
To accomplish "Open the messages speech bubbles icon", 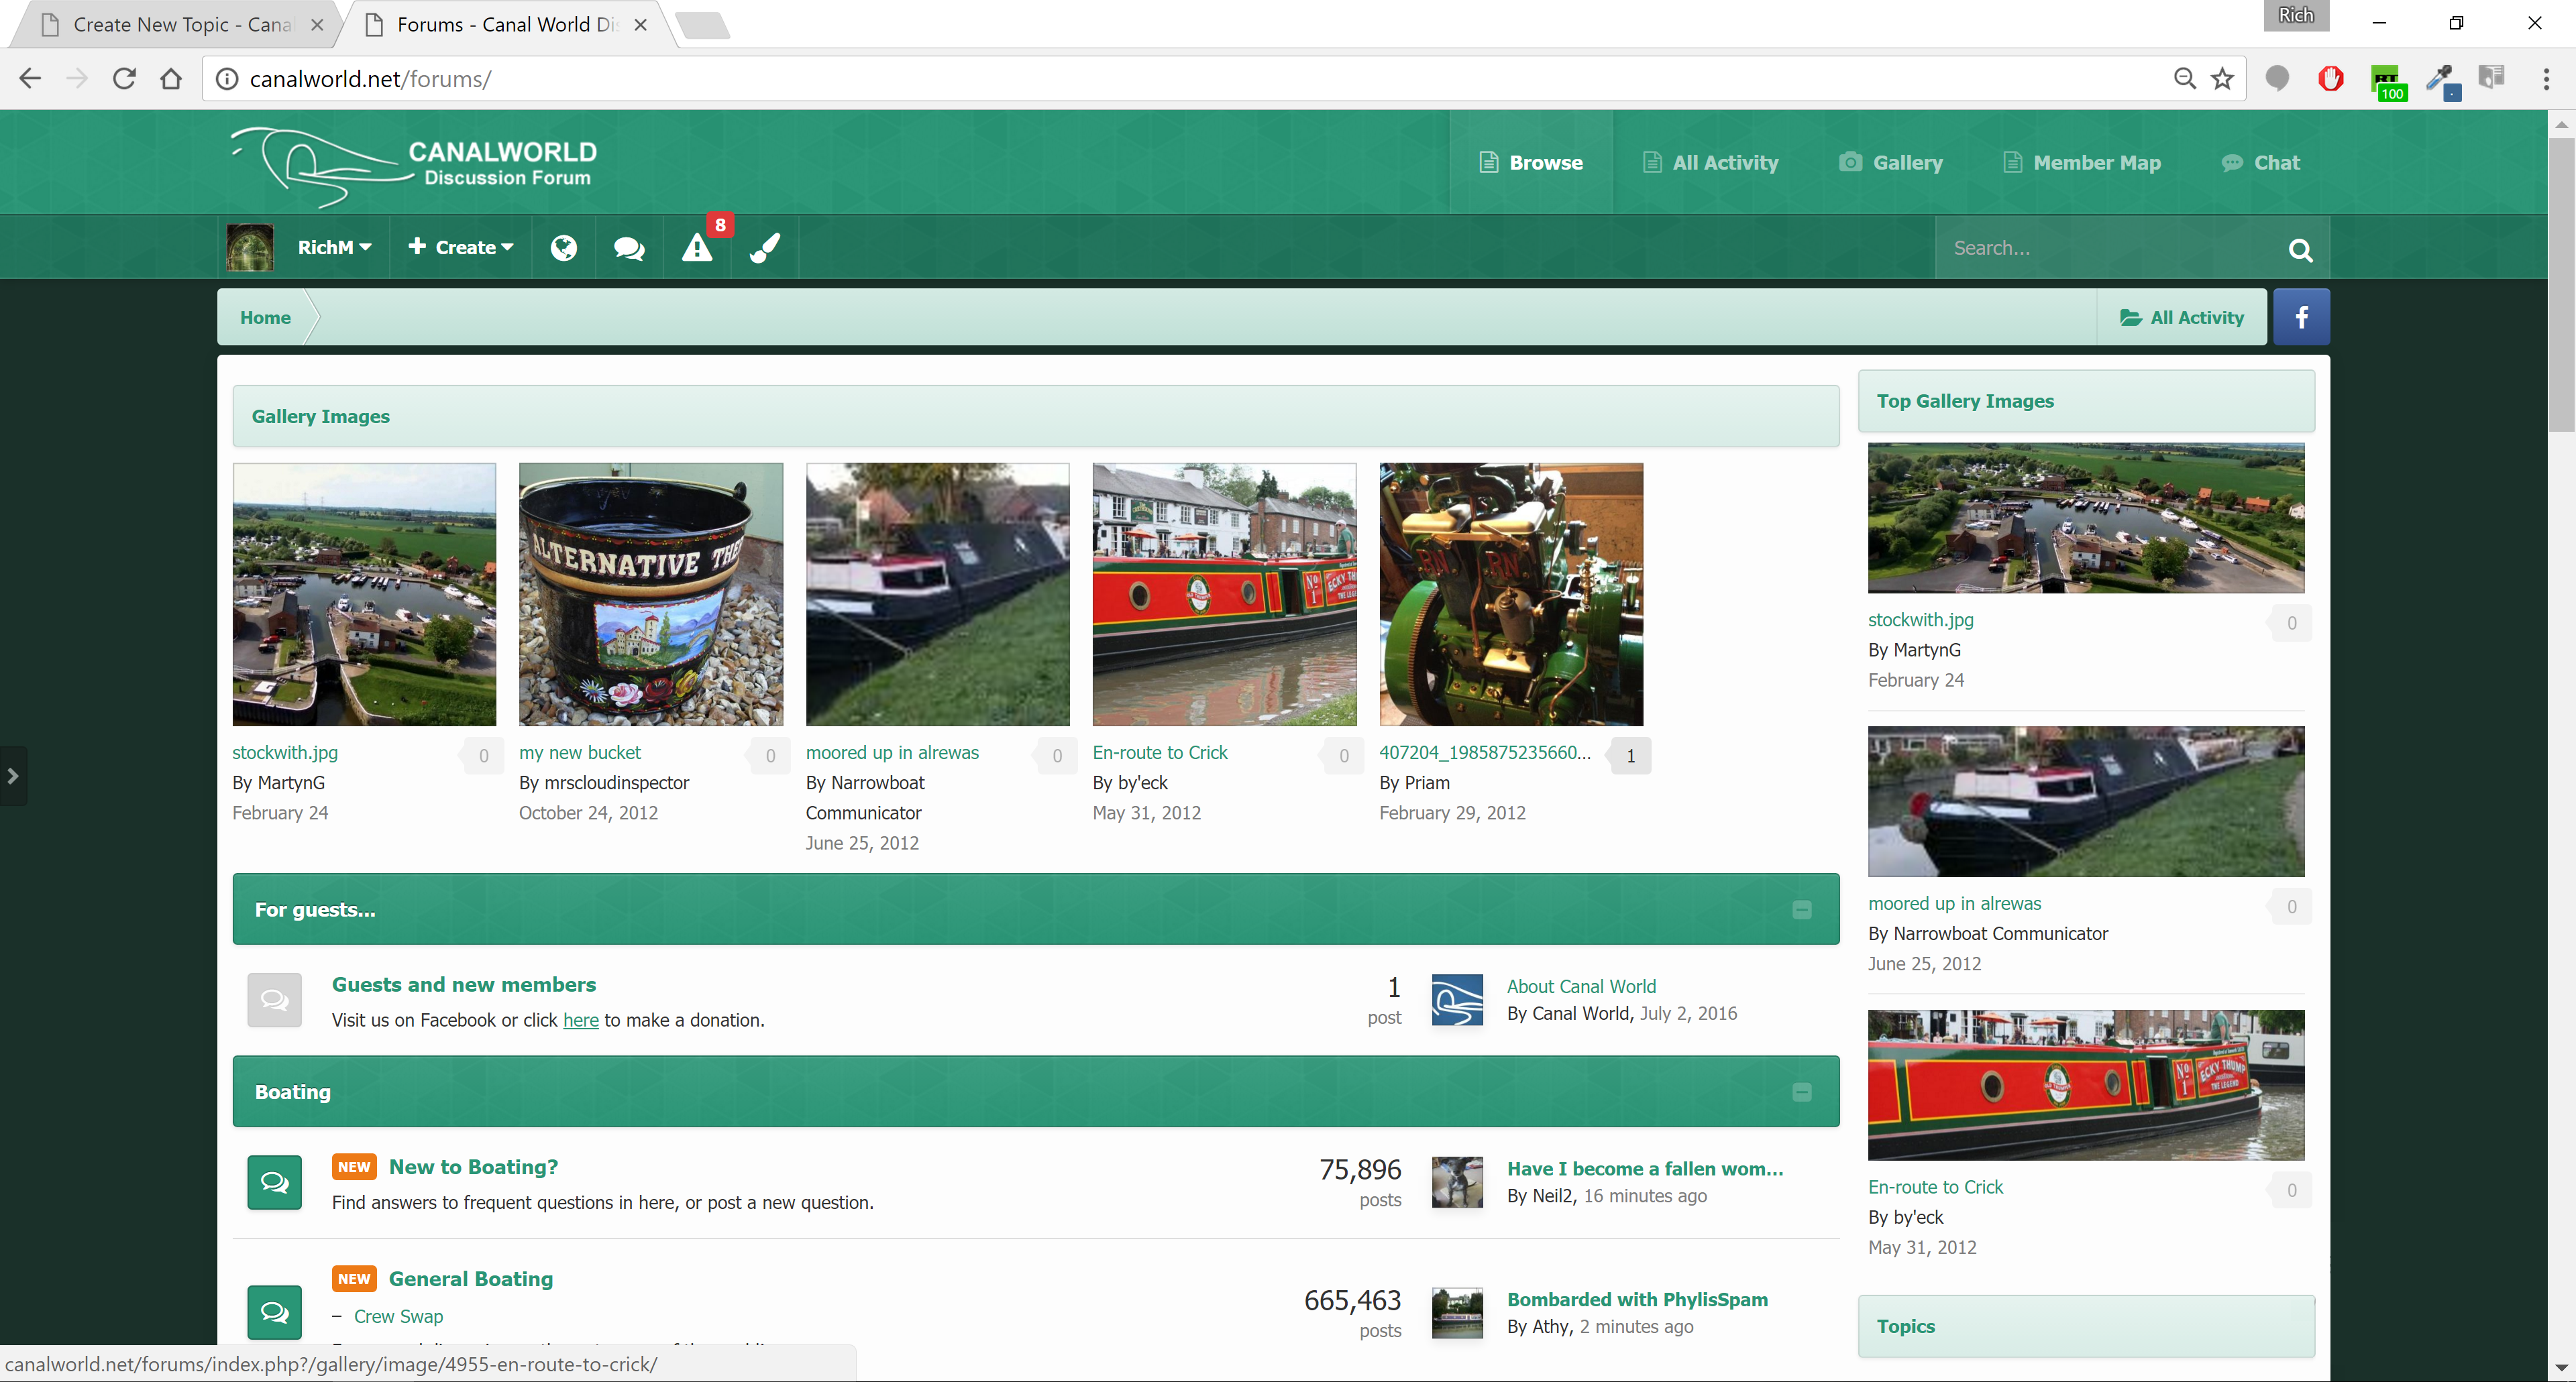I will 629,248.
